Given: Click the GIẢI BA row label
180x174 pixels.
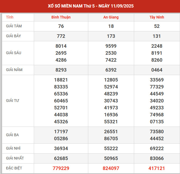Looking at the screenshot, I should (x=12, y=135).
